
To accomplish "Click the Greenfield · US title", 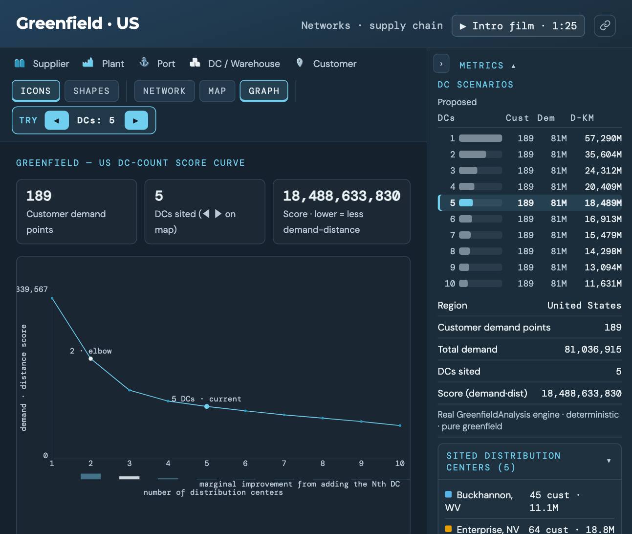I will coord(78,23).
